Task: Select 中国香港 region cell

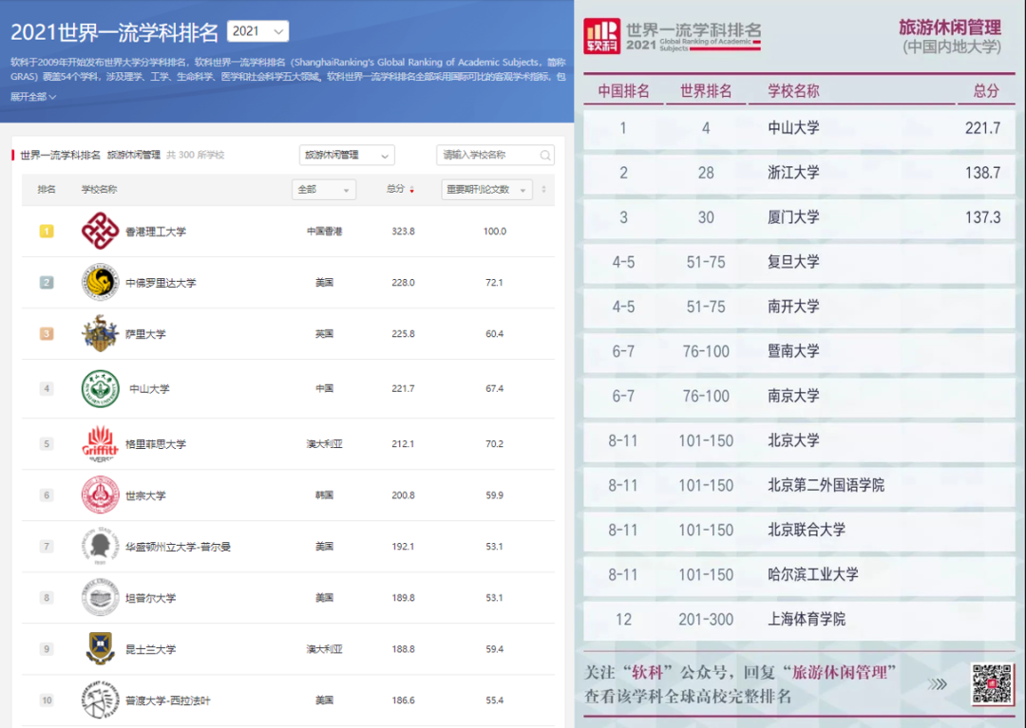Action: point(325,232)
